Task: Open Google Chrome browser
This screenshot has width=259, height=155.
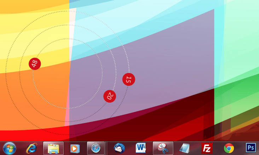Action: coord(229,148)
